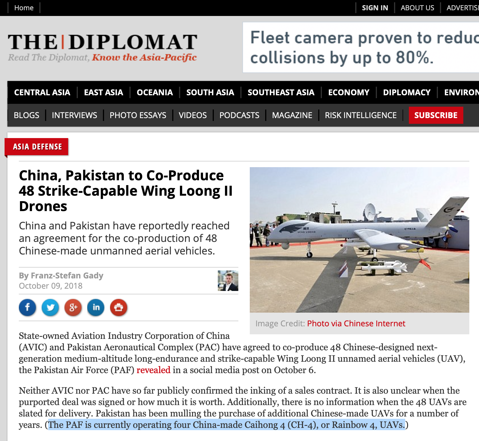Share article via Google Plus icon
Screen dimensions: 479x441
tap(73, 308)
